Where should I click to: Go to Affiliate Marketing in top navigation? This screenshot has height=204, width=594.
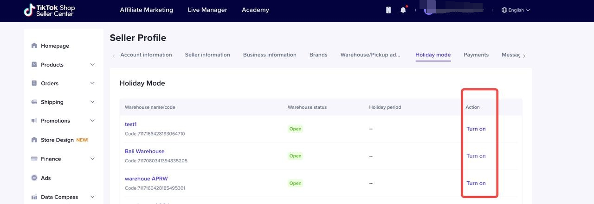(x=146, y=10)
